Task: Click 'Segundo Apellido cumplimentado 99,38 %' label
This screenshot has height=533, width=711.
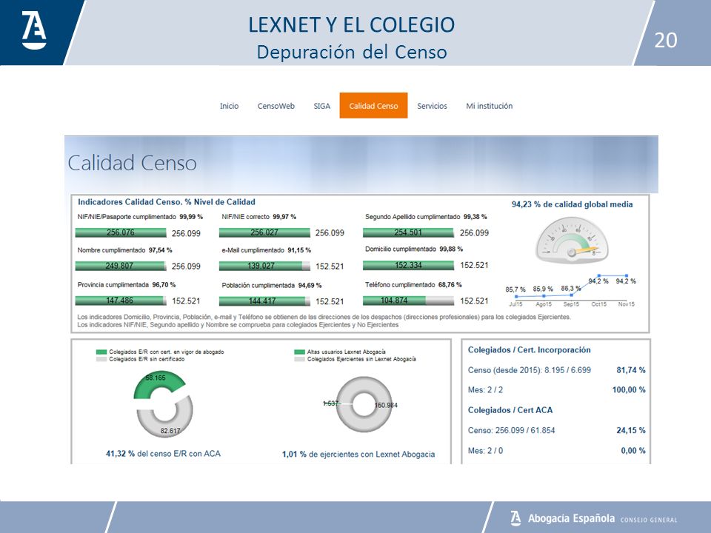Action: (x=426, y=217)
